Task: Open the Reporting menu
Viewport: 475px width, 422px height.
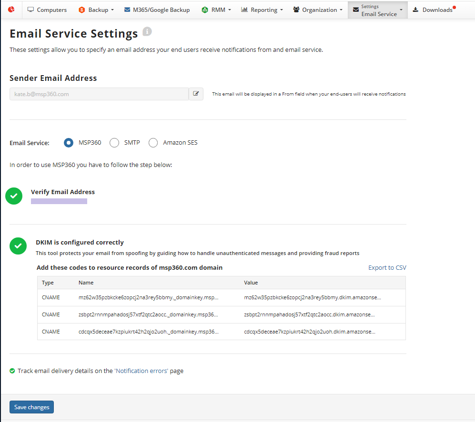Action: 262,10
